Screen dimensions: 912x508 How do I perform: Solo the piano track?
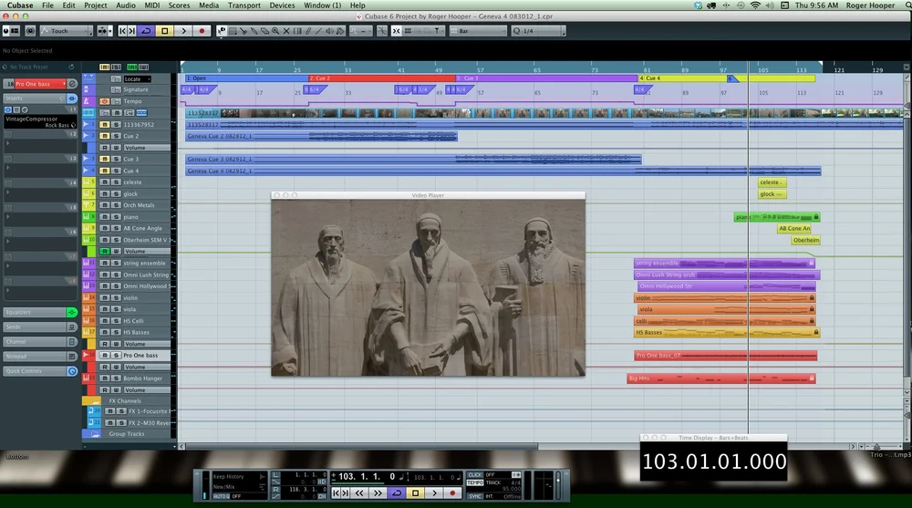point(116,216)
